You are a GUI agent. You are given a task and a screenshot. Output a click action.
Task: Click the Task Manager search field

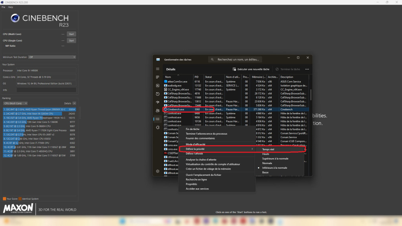tap(235, 60)
